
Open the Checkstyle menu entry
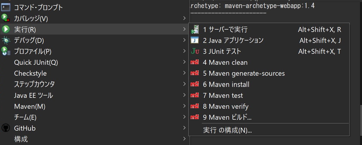[94, 73]
